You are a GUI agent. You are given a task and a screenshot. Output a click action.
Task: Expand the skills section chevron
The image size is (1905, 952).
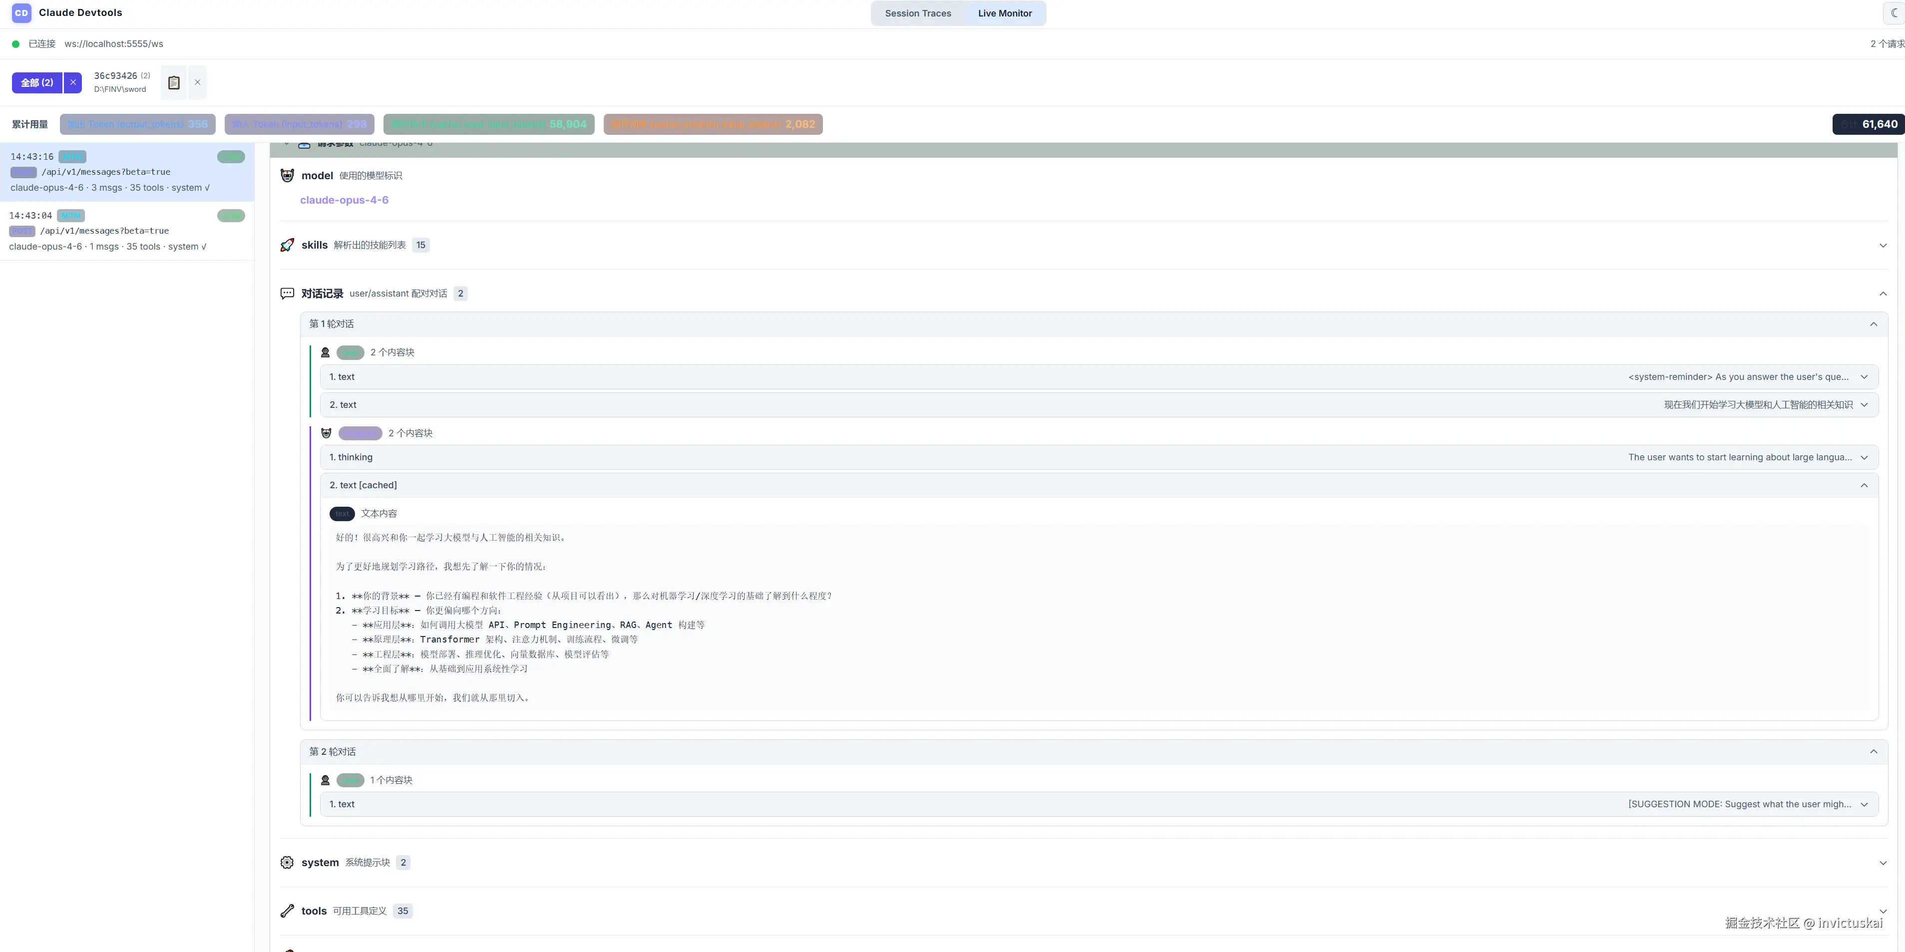click(x=1883, y=246)
